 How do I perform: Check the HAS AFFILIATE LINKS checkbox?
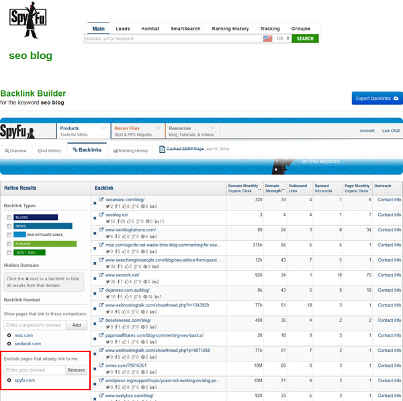[9, 235]
